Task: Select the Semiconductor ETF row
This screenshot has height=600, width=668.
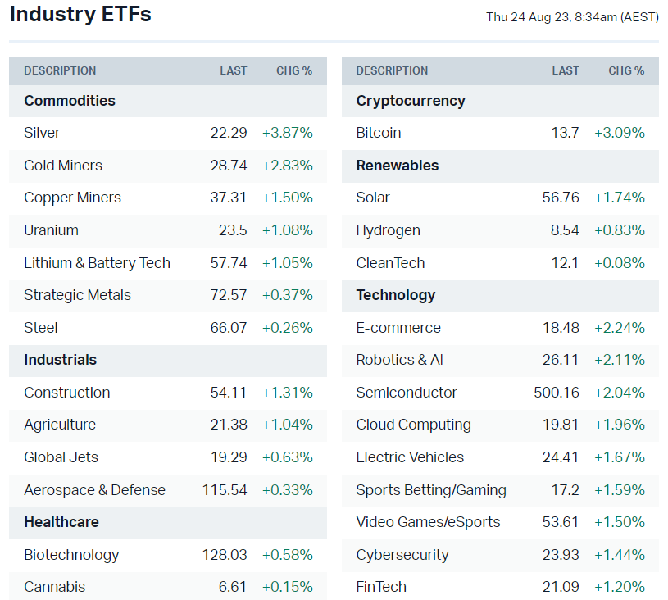Action: [x=407, y=393]
